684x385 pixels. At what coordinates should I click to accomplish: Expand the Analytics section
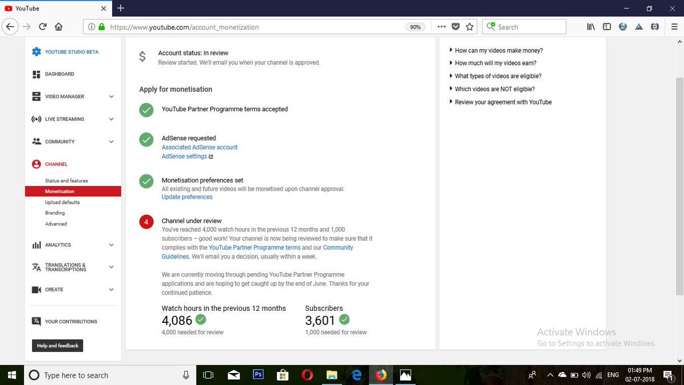(111, 245)
